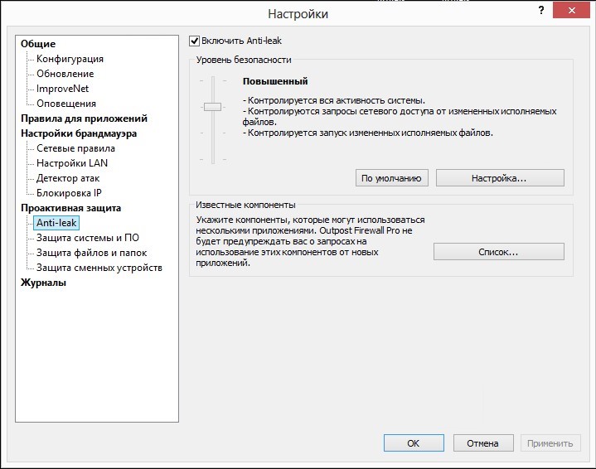This screenshot has height=469, width=596.
Task: Open the ImproveNet settings section
Action: (x=62, y=89)
